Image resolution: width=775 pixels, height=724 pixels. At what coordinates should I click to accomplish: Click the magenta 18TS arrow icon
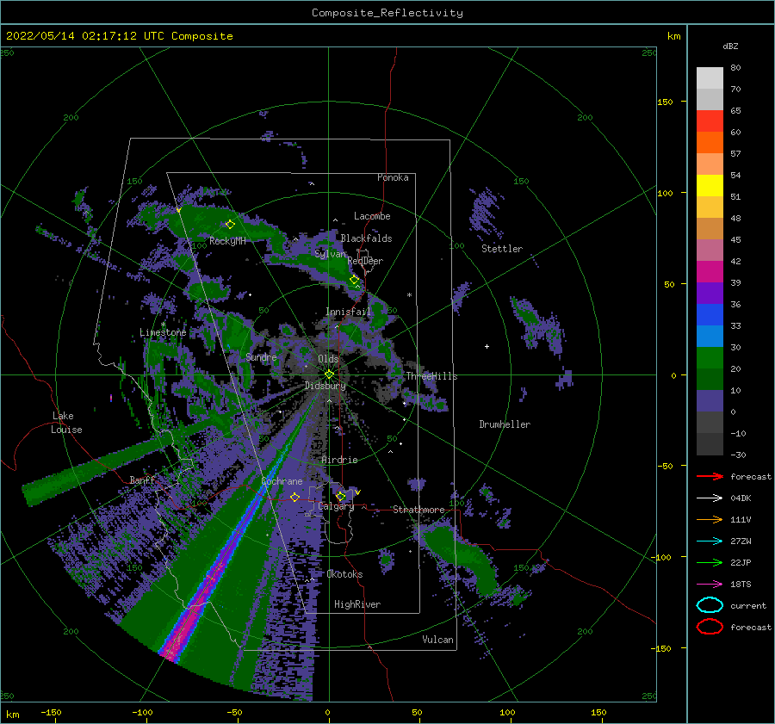tap(710, 585)
